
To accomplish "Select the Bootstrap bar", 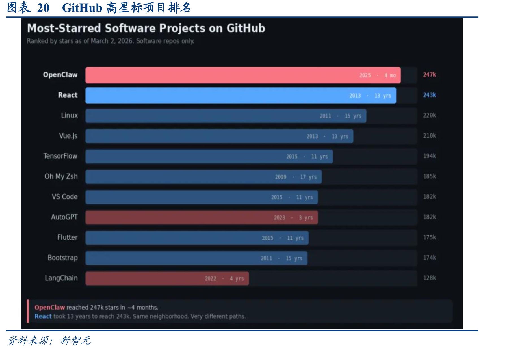I will coord(196,258).
